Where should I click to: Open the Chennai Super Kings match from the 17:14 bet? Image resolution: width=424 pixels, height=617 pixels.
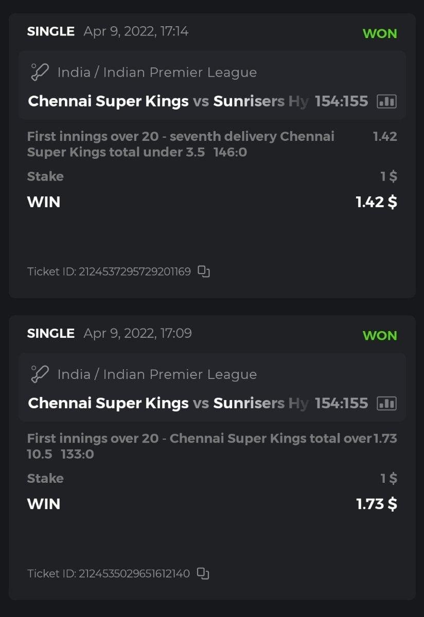point(108,101)
